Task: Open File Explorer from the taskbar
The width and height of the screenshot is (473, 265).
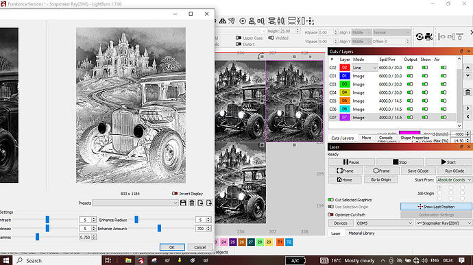Action: (128, 260)
